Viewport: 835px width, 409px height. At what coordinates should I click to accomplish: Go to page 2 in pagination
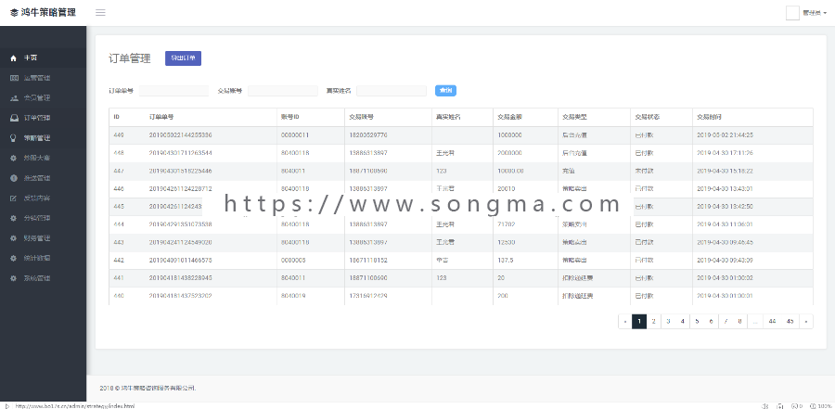[653, 321]
